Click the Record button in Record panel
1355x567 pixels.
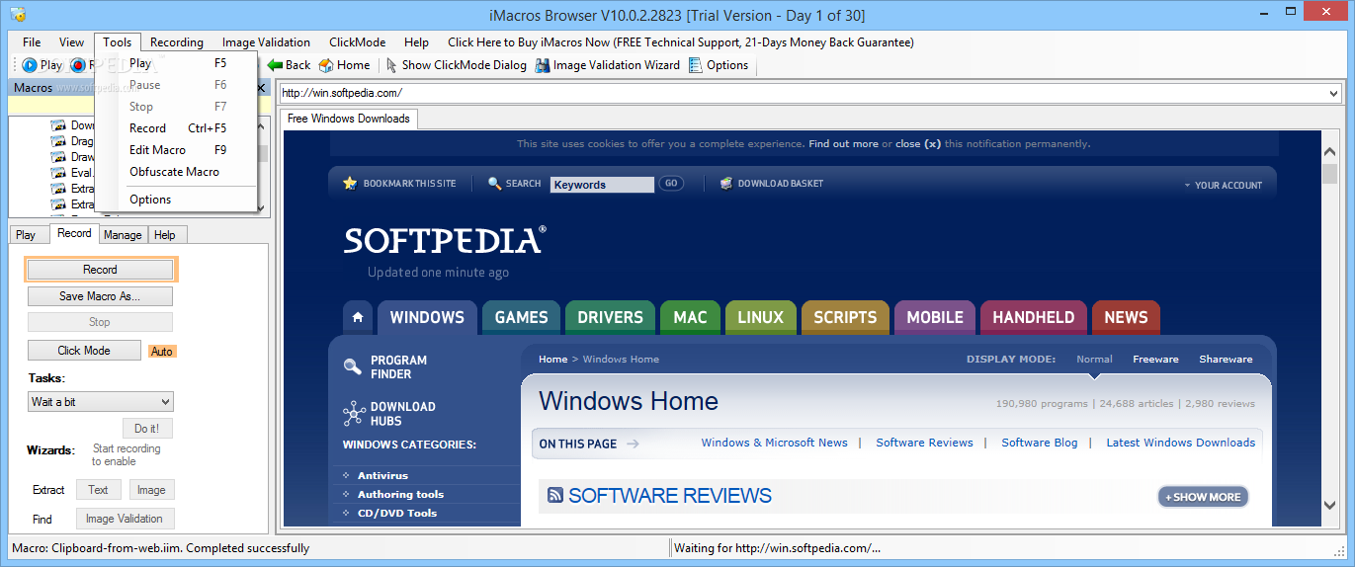(x=100, y=270)
